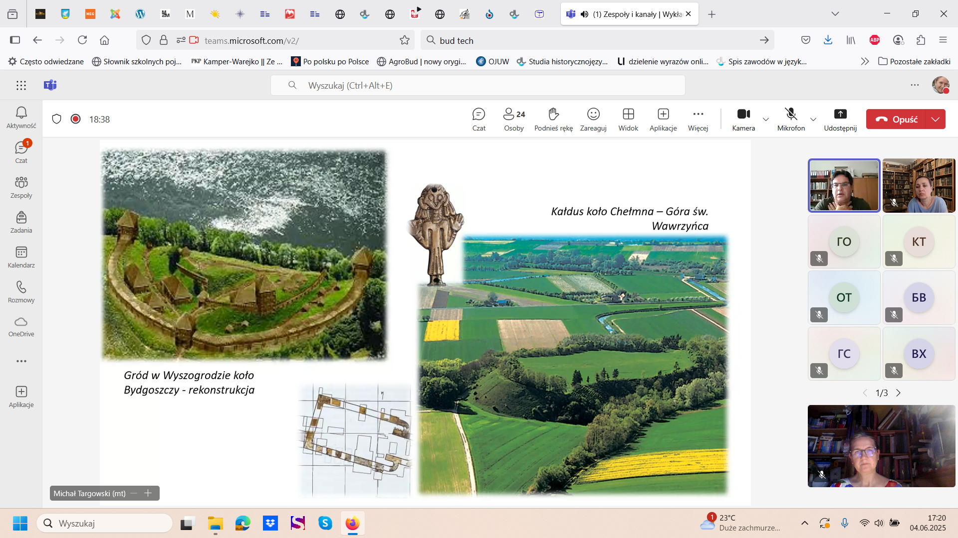
Task: Open Kalendarz in Teams sidebar
Action: click(21, 257)
